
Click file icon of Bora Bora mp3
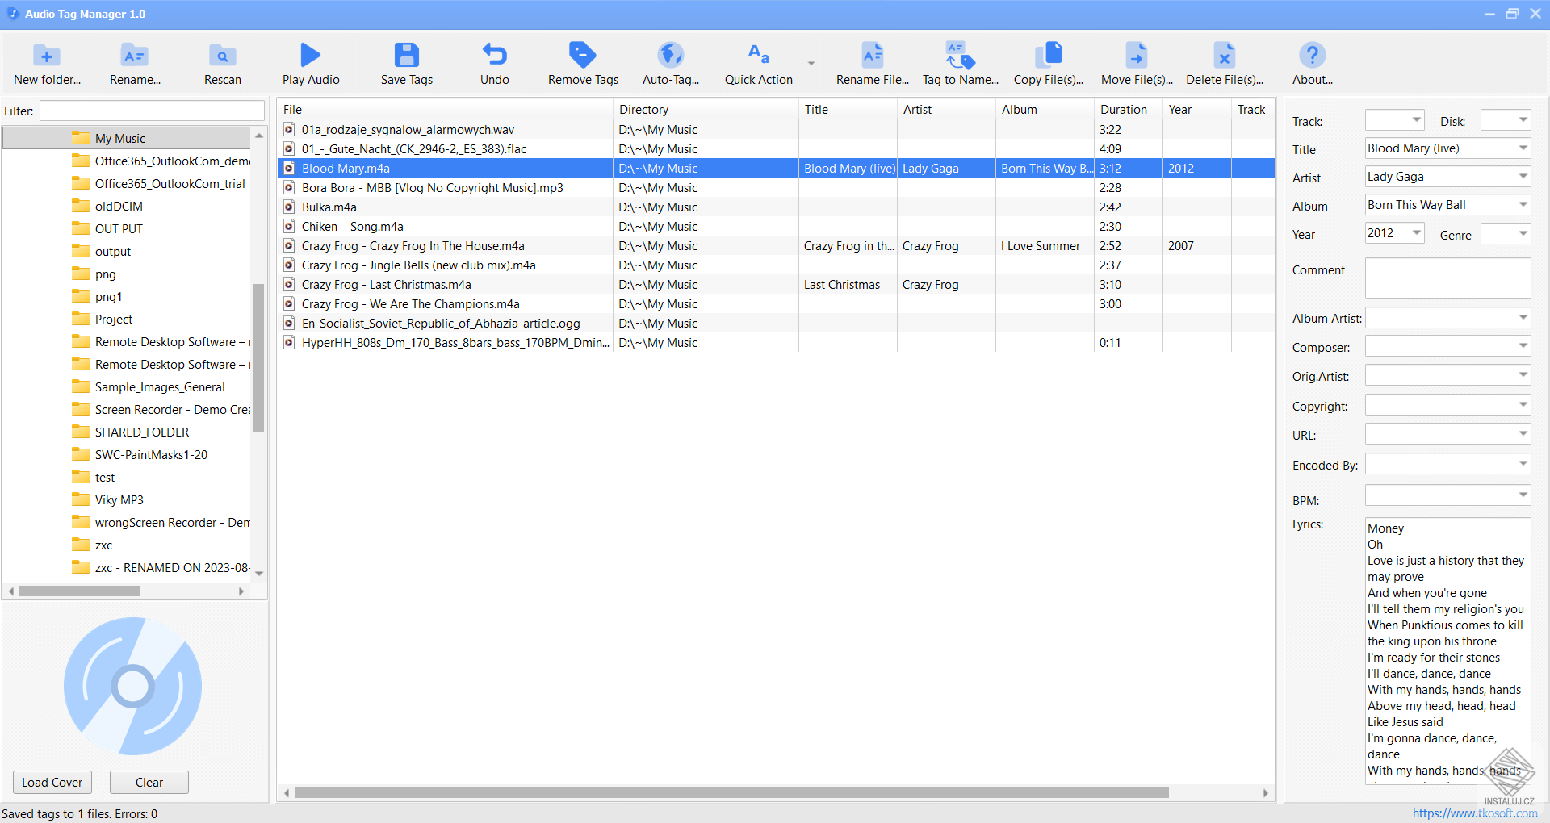pos(289,187)
